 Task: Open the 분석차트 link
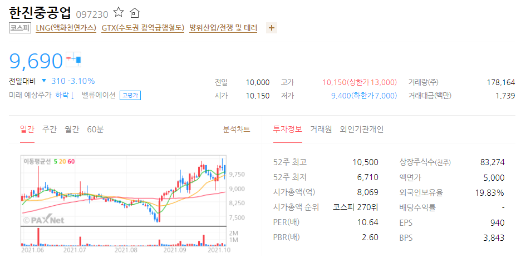point(237,130)
